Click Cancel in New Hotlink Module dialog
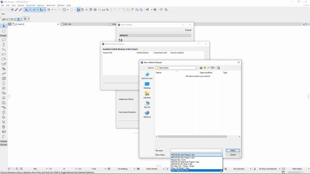 pos(232,155)
